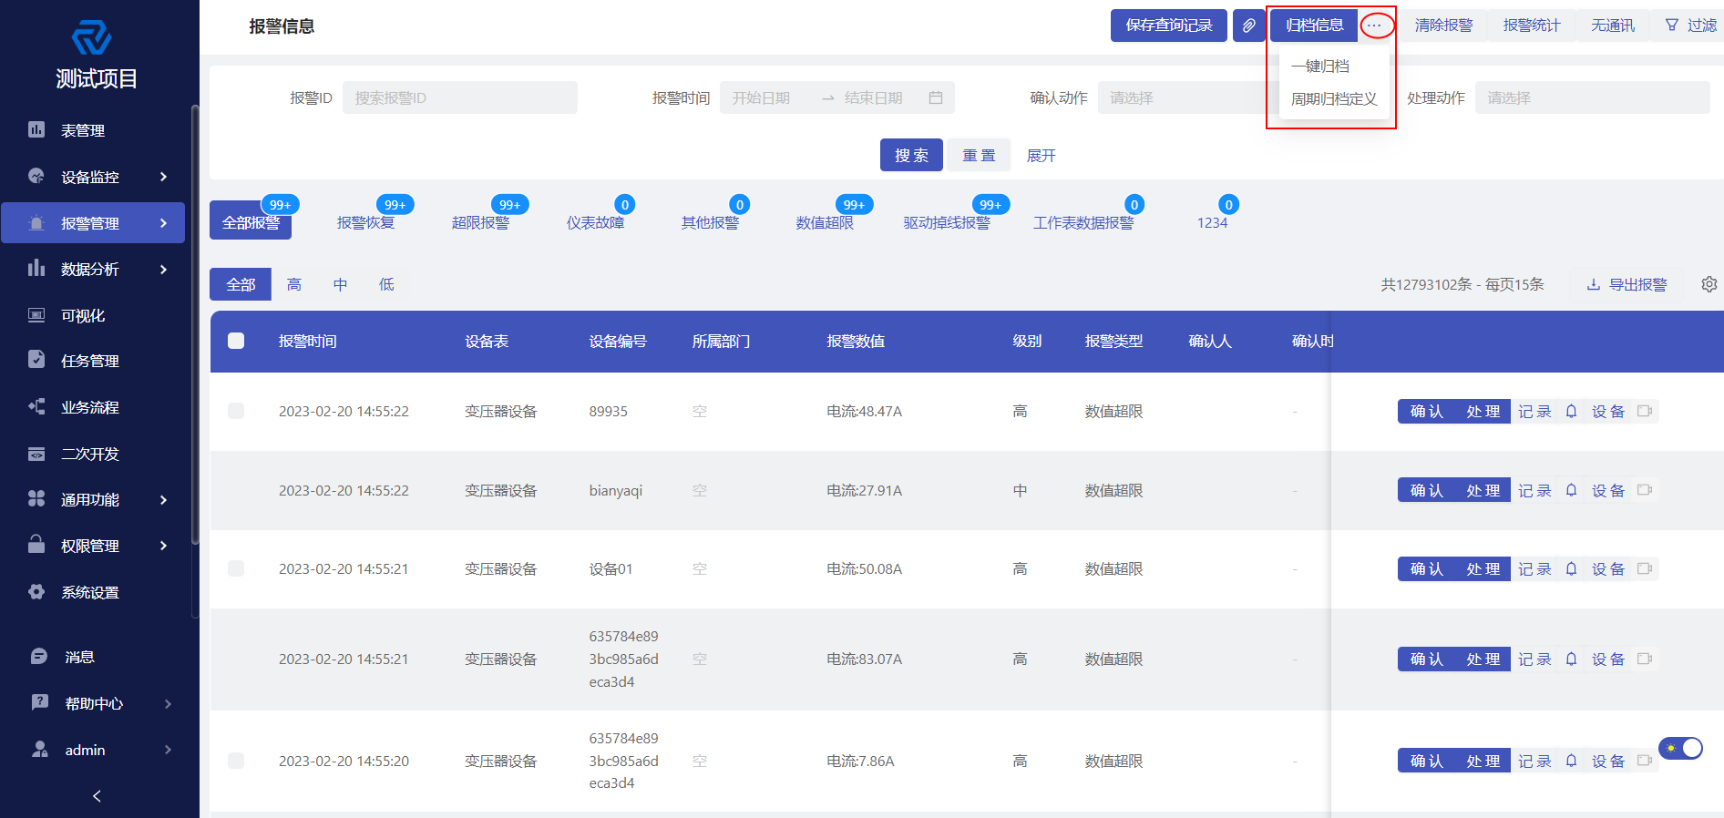Open the table column settings gear icon
The width and height of the screenshot is (1724, 818).
(1709, 284)
